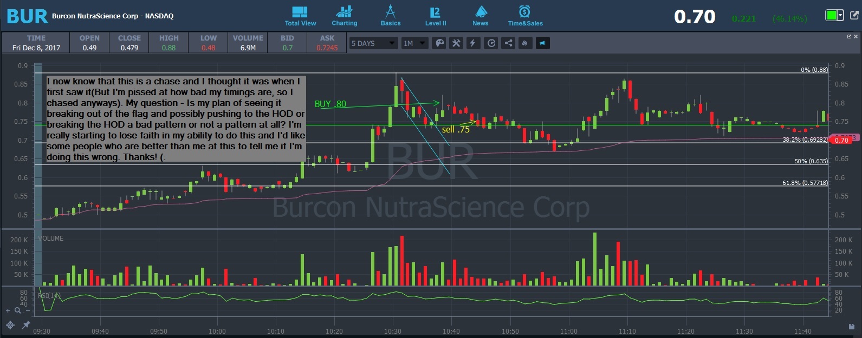
Task: Click the green link color swatch
Action: pyautogui.click(x=831, y=16)
